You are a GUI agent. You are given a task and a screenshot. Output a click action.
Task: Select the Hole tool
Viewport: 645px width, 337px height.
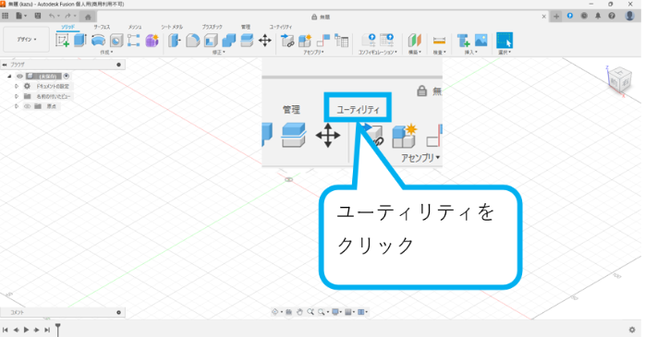pyautogui.click(x=116, y=41)
